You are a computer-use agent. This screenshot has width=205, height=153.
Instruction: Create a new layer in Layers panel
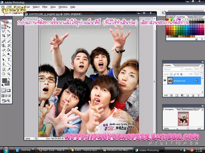tap(193, 95)
